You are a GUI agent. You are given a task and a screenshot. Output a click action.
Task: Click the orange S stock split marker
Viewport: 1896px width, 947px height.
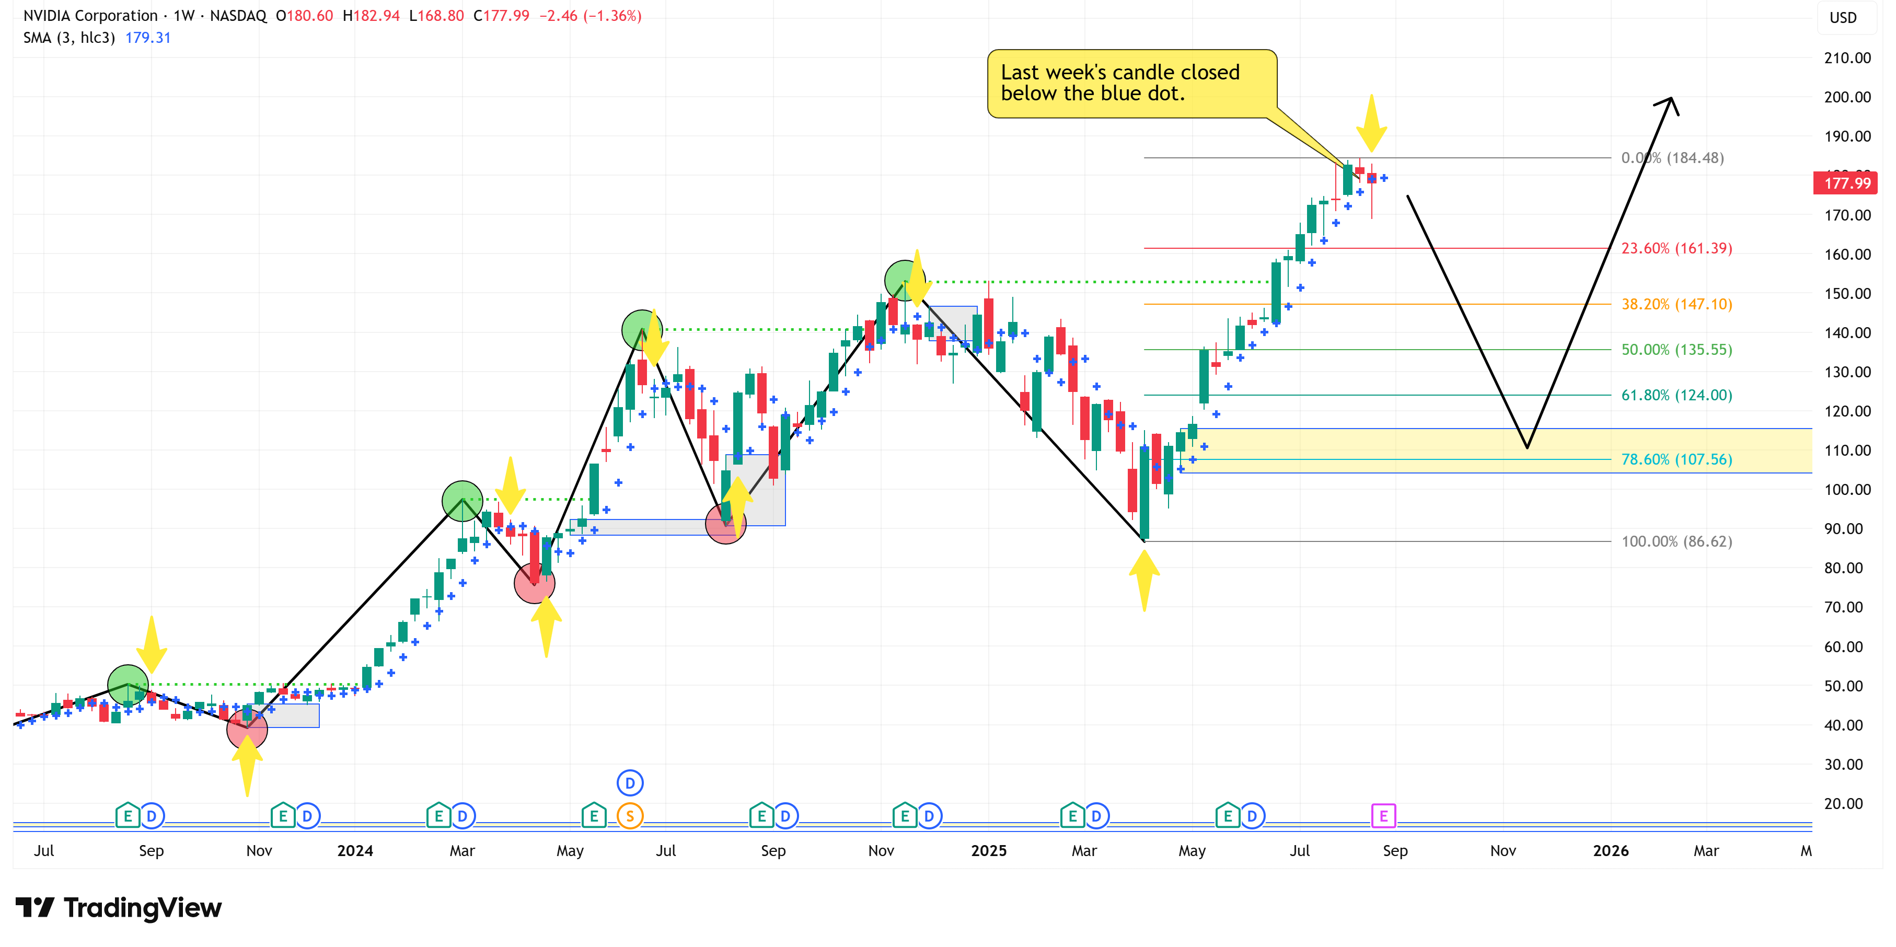click(629, 815)
